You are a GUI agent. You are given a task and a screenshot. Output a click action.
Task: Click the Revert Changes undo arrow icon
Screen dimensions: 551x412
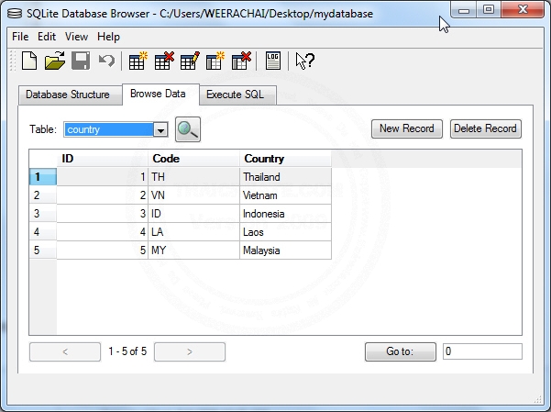tap(106, 61)
